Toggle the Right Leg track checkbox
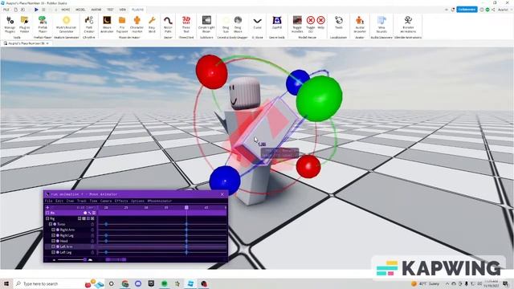Screen dimensions: 514x289 pyautogui.click(x=54, y=235)
